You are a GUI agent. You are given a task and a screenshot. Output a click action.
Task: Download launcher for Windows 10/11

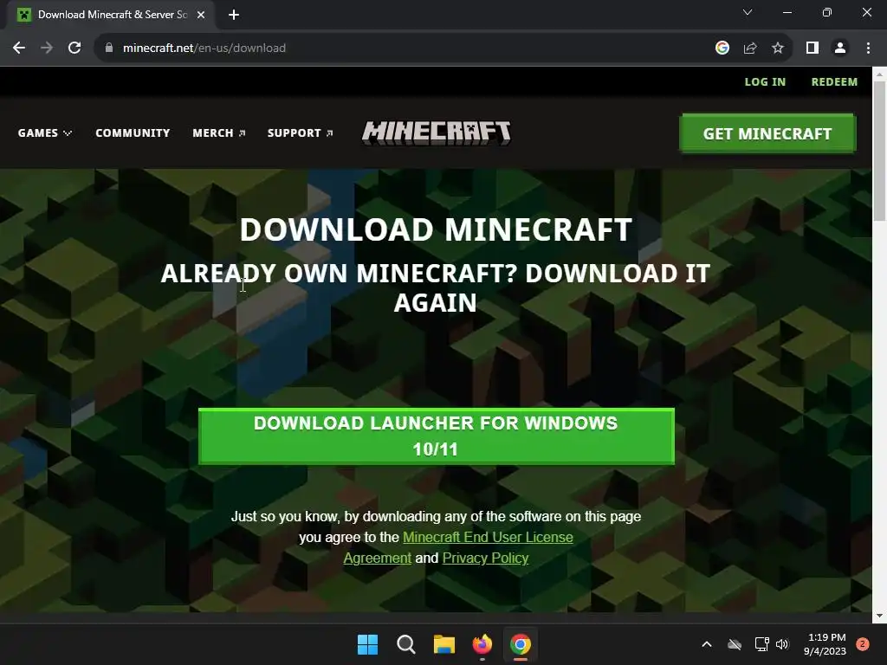[x=437, y=436]
